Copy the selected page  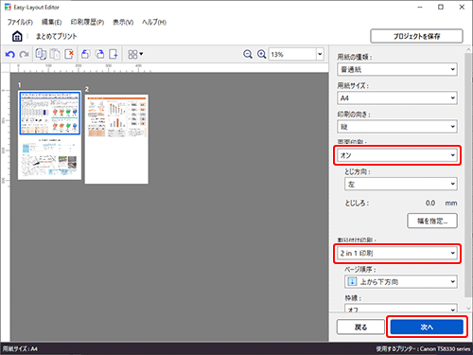pyautogui.click(x=41, y=54)
